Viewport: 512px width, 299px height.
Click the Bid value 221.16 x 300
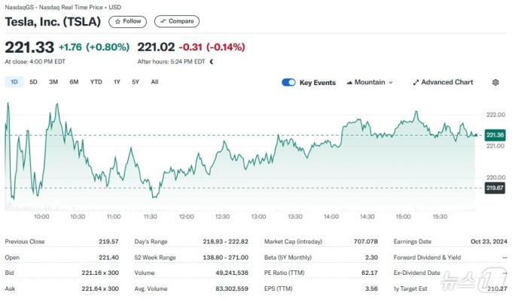[x=100, y=273]
